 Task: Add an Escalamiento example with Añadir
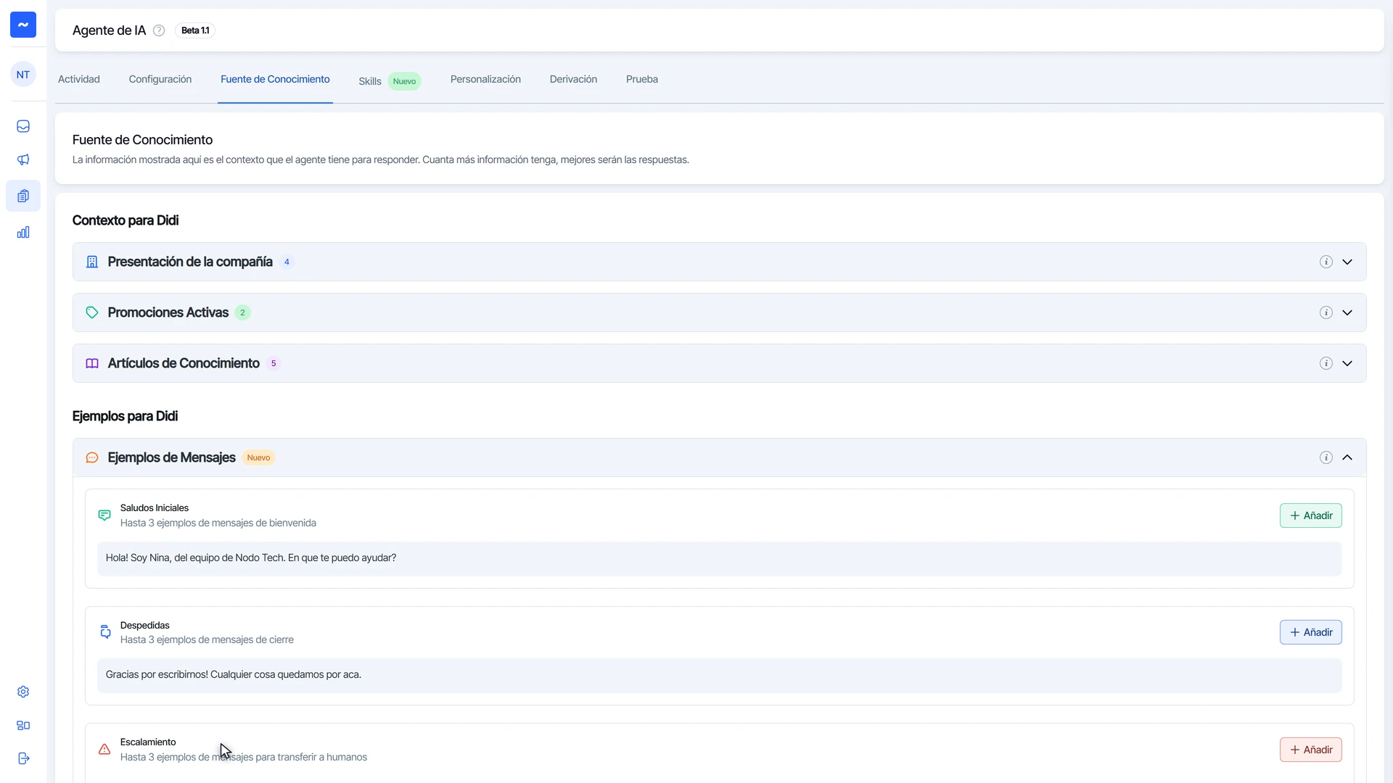click(1310, 750)
